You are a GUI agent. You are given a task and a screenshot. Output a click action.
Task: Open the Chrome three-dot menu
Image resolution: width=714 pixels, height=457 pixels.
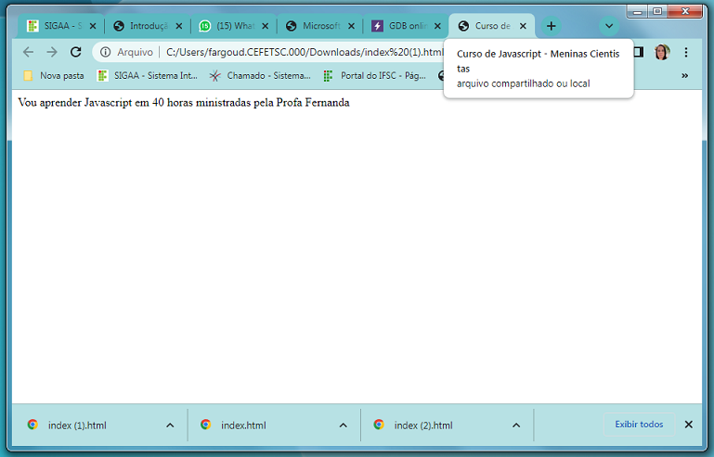[686, 52]
